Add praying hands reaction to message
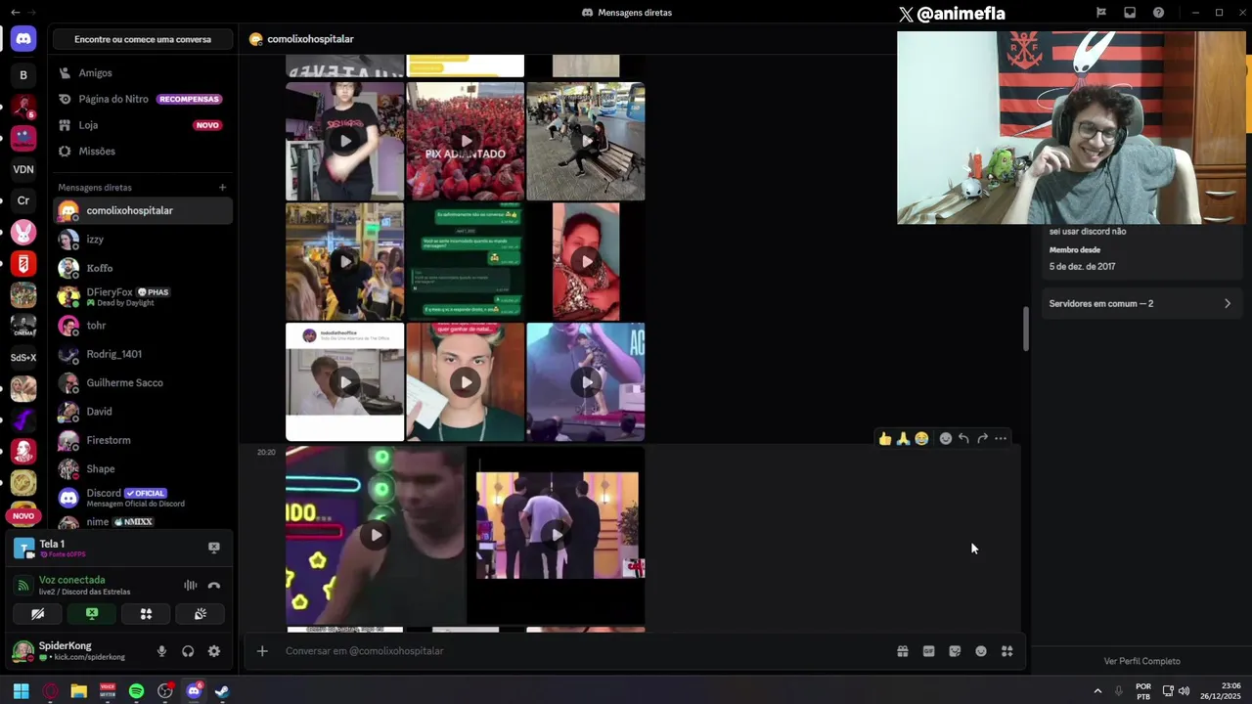This screenshot has height=704, width=1252. (903, 439)
